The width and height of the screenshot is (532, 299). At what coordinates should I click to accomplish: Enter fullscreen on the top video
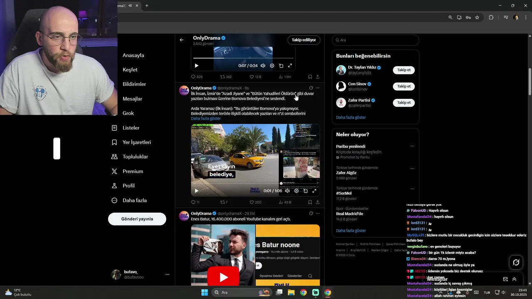point(290,66)
